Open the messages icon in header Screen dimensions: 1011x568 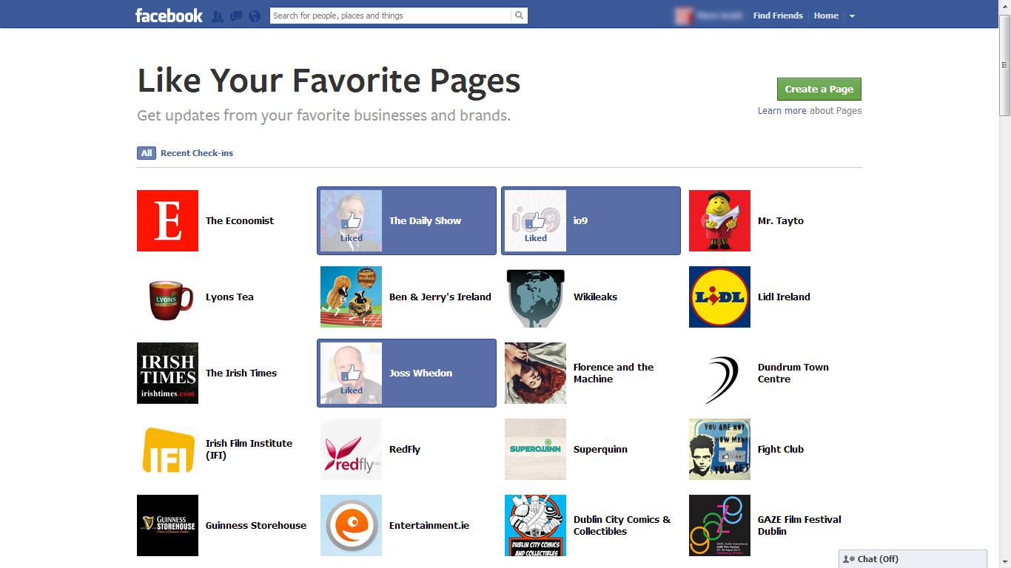coord(236,16)
